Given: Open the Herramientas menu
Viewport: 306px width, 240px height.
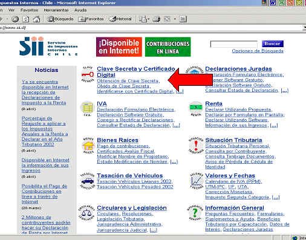Looking at the screenshot, I should [56, 10].
